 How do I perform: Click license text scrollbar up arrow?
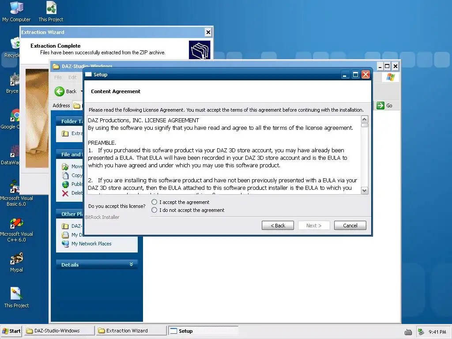pos(364,119)
